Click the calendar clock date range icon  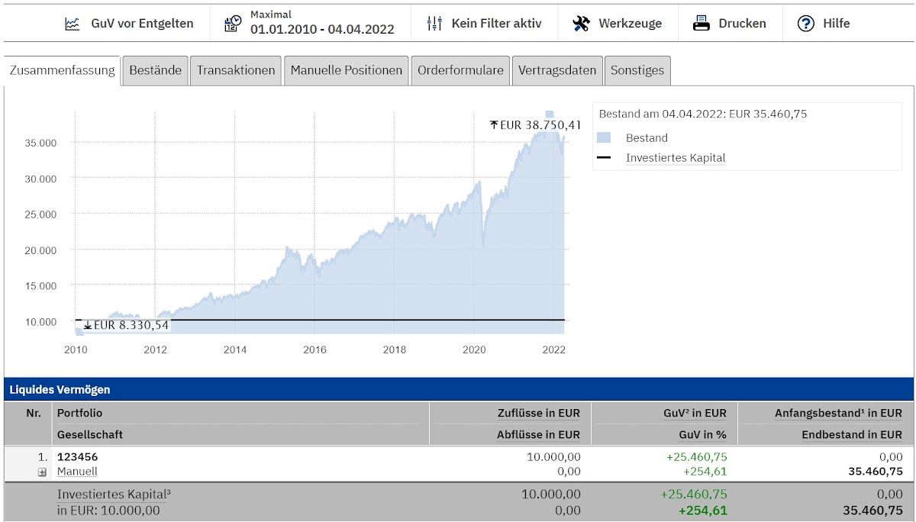pos(233,24)
